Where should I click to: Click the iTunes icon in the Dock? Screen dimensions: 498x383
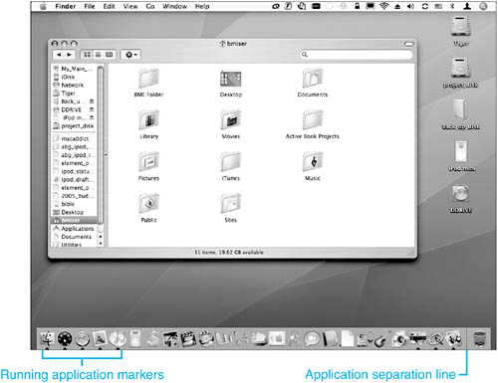pyautogui.click(x=118, y=339)
